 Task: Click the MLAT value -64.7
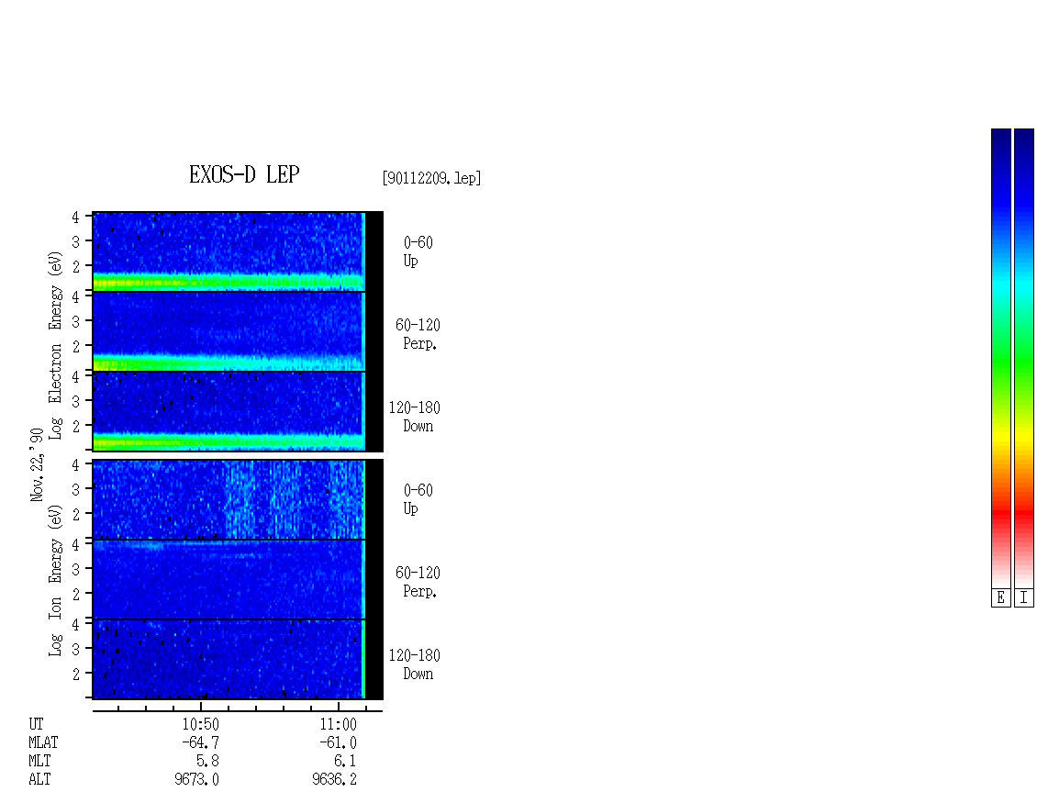[x=200, y=742]
